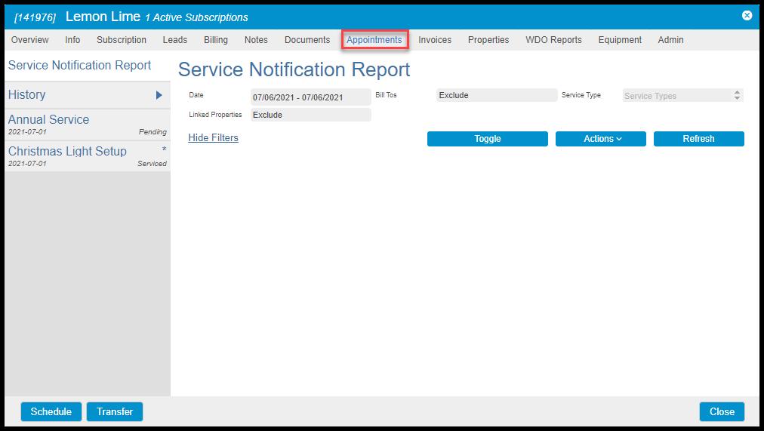The image size is (764, 431).
Task: Switch to the Appointments tab
Action: 374,40
